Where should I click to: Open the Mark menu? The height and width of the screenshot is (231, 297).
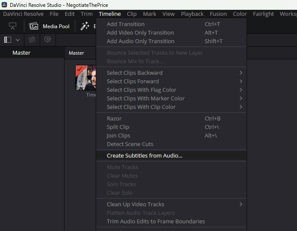point(150,14)
